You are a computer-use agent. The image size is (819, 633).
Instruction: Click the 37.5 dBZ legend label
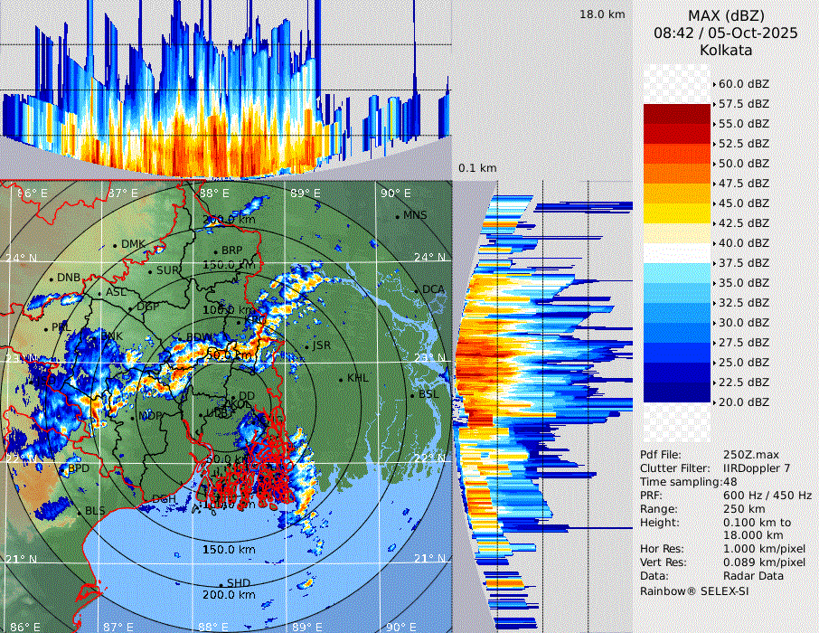[x=743, y=263]
